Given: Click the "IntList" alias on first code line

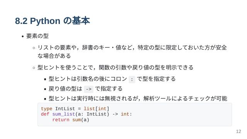Looking at the screenshot, I should pyautogui.click(x=65, y=109).
